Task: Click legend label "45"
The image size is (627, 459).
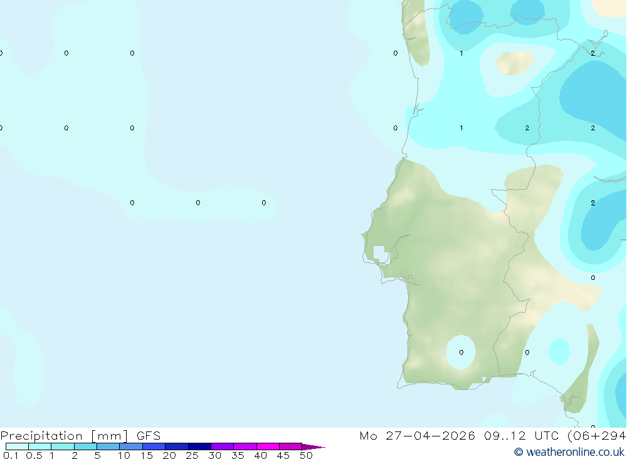Action: (283, 455)
